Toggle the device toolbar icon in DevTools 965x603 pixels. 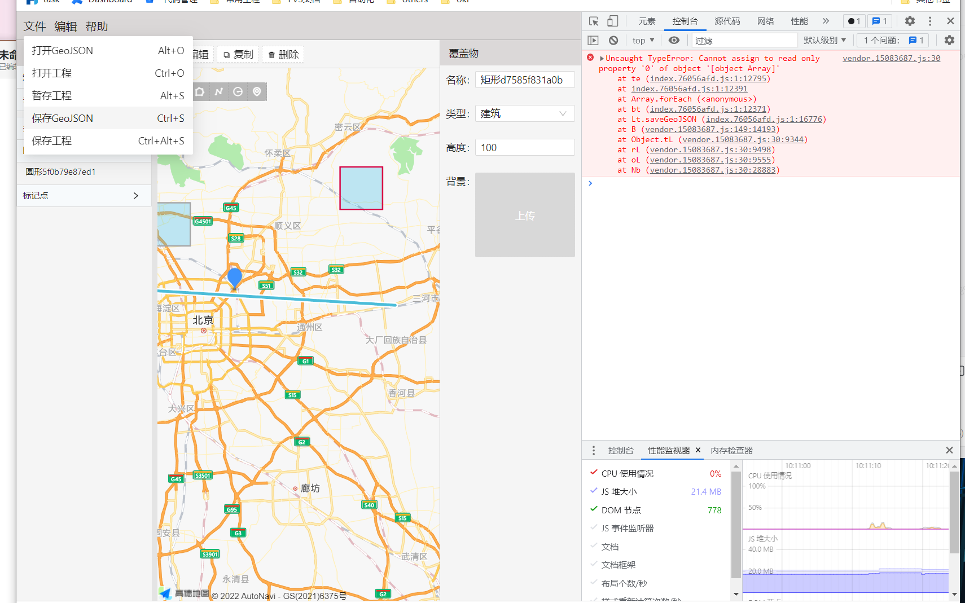[x=613, y=21]
